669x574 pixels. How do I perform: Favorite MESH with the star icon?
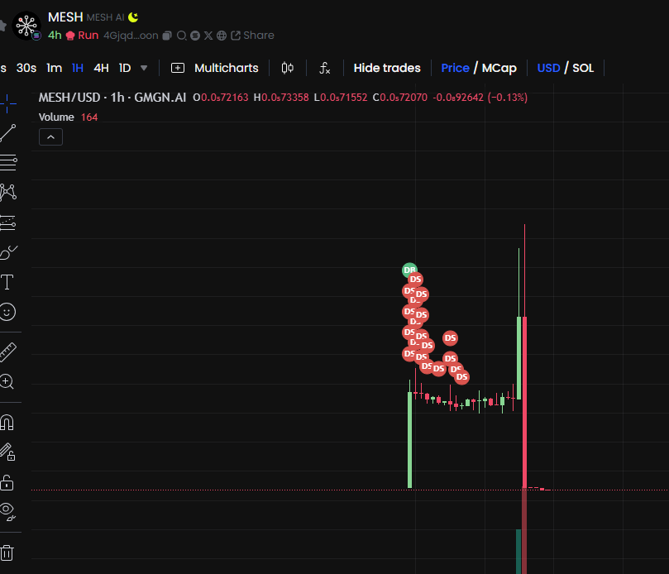click(2, 26)
